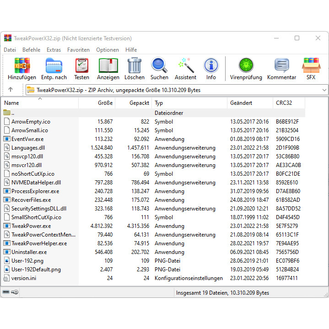The image size is (329, 329).
Task: Open the Optionen menu
Action: (108, 50)
